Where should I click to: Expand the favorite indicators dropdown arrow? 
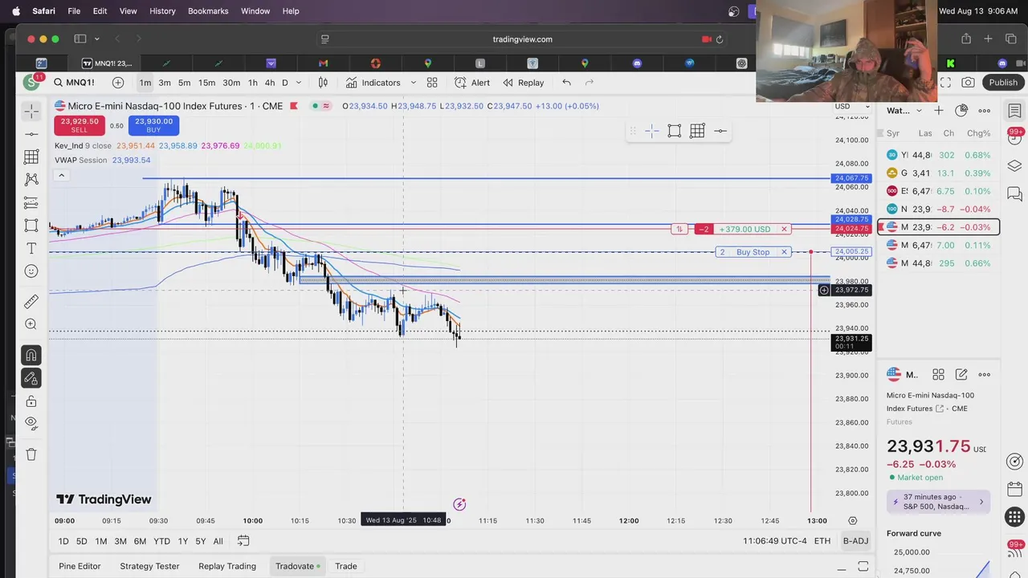(413, 82)
